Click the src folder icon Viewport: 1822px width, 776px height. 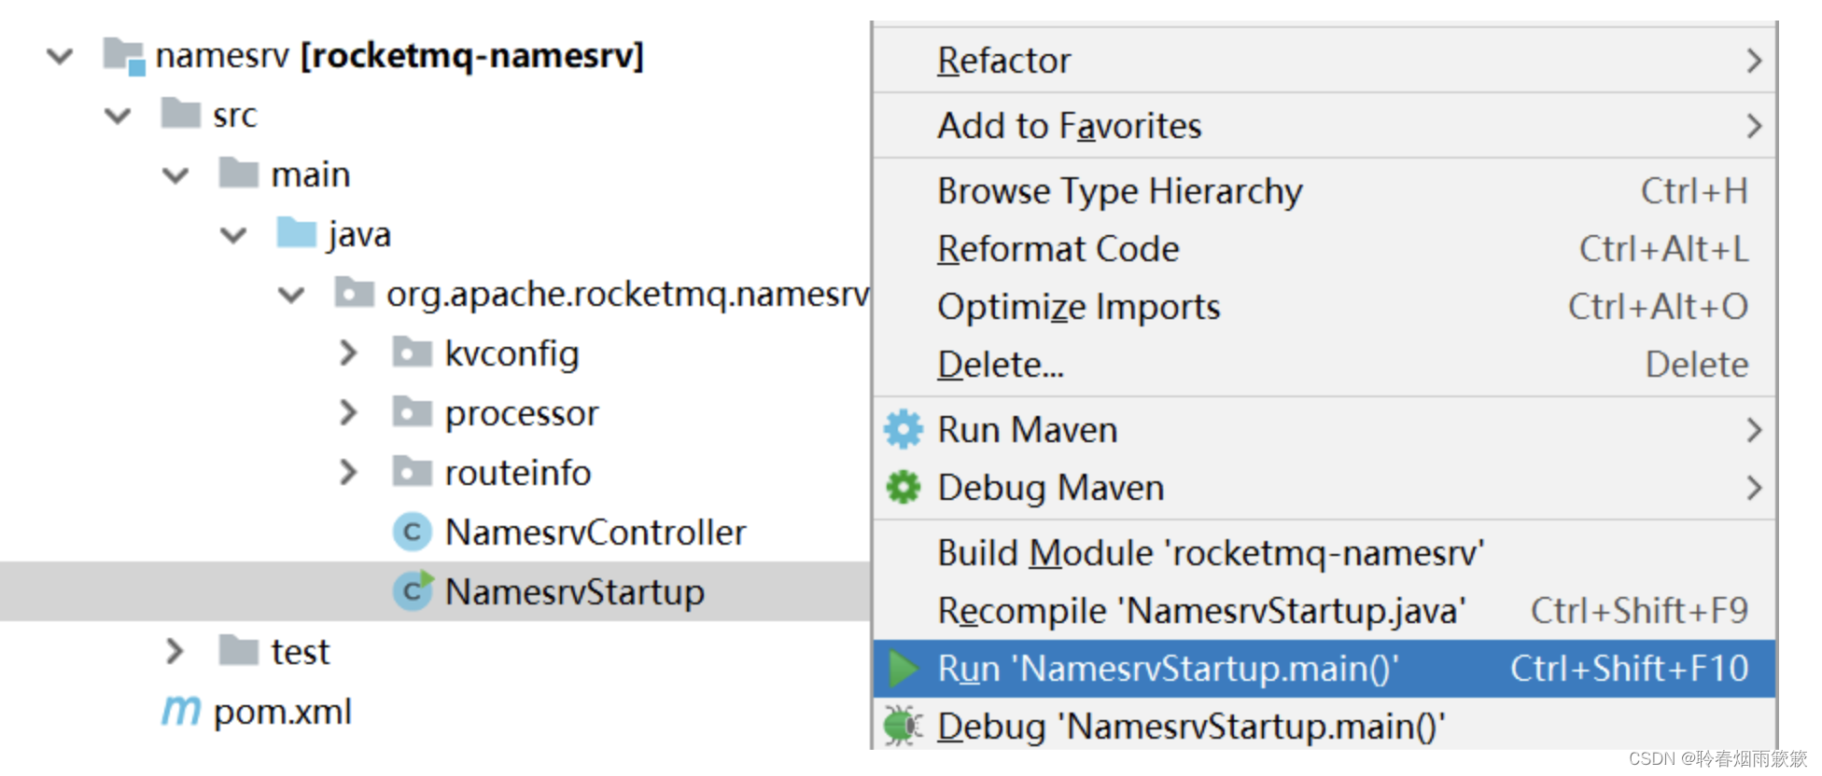point(181,114)
